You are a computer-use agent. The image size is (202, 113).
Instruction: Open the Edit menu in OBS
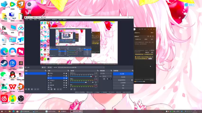pos(31,20)
